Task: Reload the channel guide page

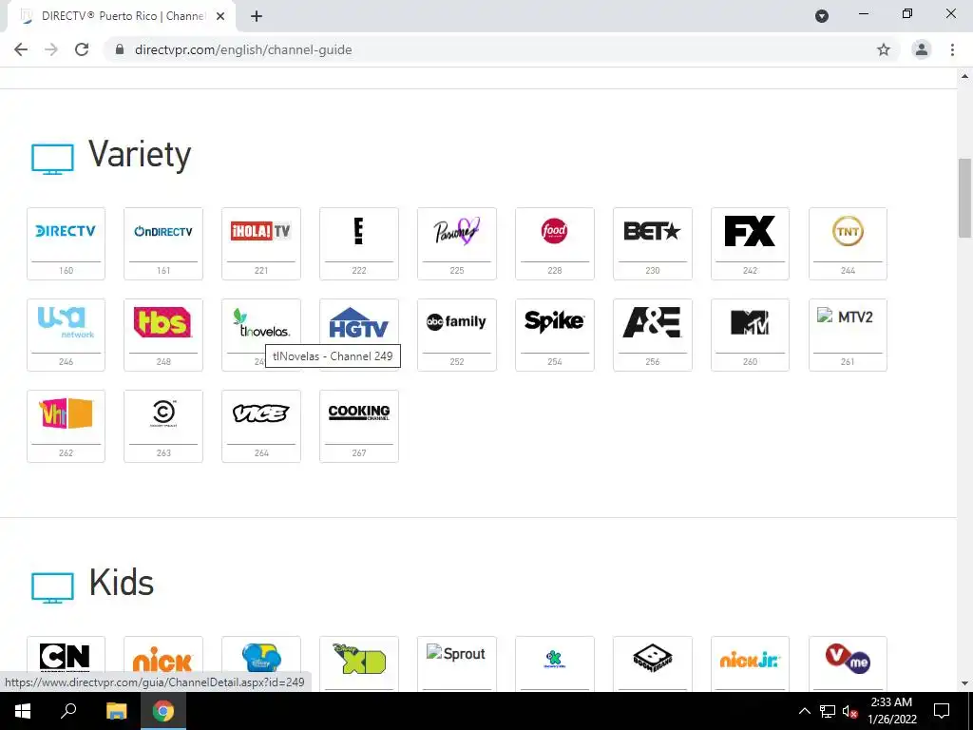Action: point(82,49)
